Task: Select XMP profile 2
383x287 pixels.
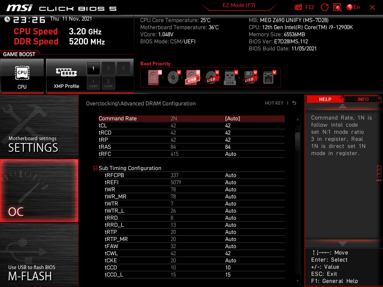Action: 108,68
